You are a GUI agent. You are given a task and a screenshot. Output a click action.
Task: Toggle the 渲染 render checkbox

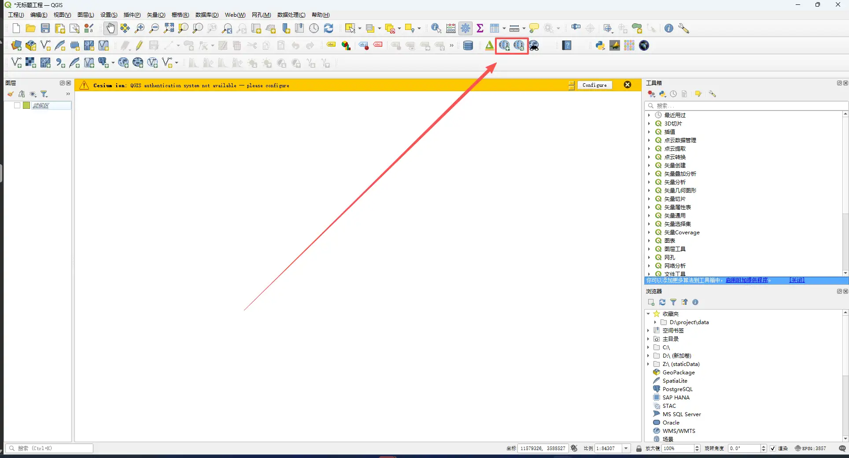coord(773,448)
